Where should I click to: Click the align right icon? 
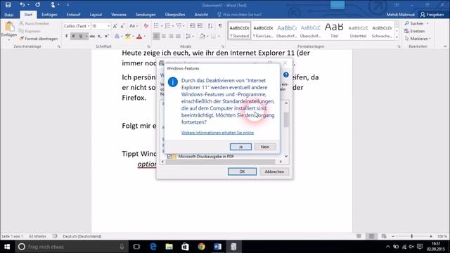(x=171, y=36)
